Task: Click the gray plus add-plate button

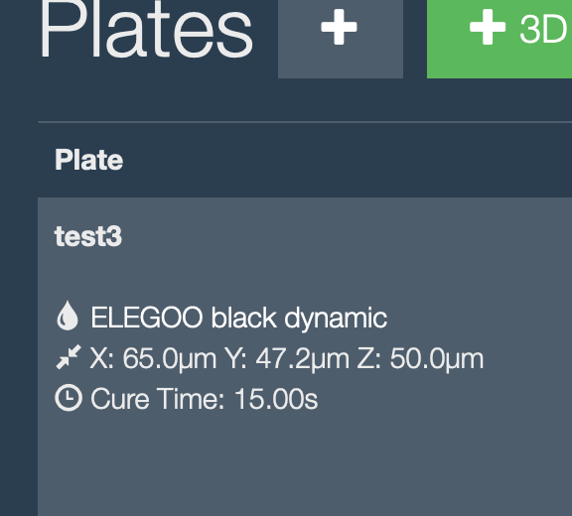Action: (341, 39)
